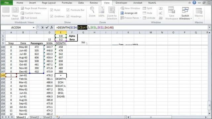Open a New Window

tap(130, 8)
